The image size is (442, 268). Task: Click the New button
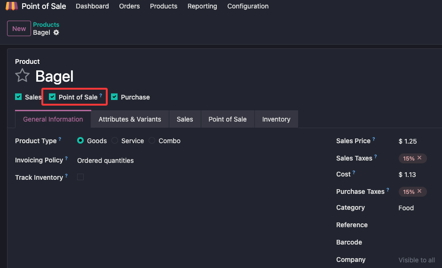[x=19, y=29]
